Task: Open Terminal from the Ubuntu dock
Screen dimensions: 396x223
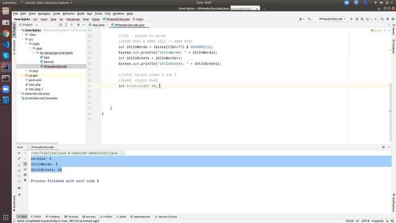Action: pyautogui.click(x=6, y=78)
